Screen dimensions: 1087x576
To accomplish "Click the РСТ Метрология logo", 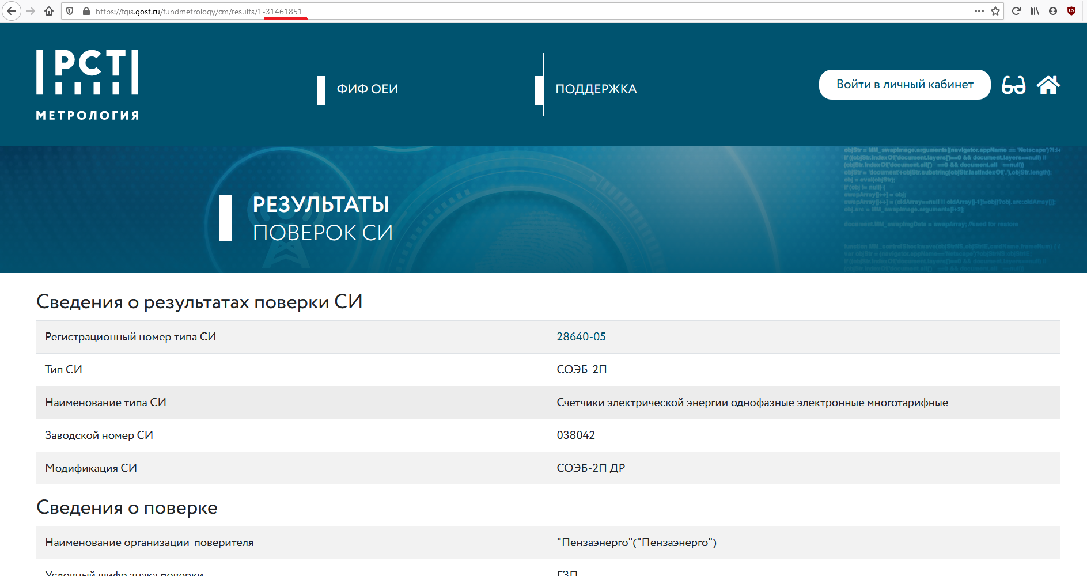I will click(88, 85).
